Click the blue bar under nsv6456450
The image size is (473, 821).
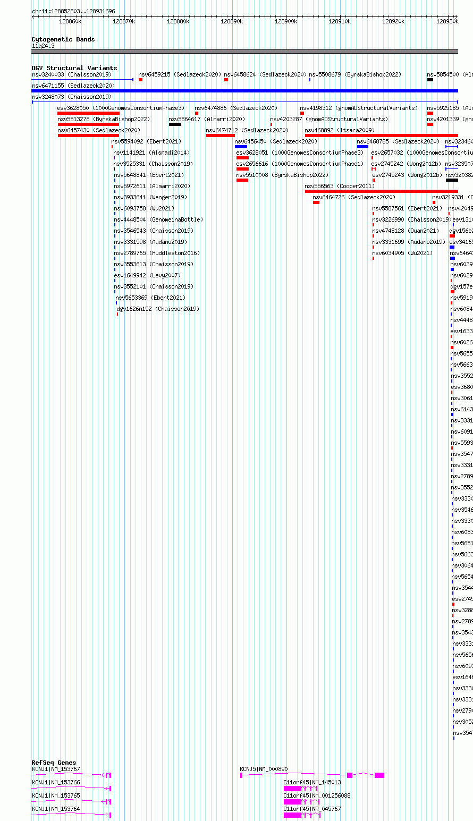[241, 147]
